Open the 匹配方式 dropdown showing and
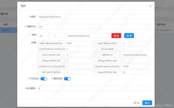 (94, 26)
